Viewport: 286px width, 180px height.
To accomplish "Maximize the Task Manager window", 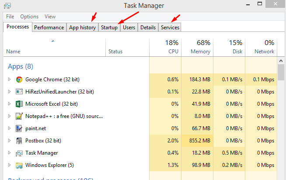I will [260, 4].
